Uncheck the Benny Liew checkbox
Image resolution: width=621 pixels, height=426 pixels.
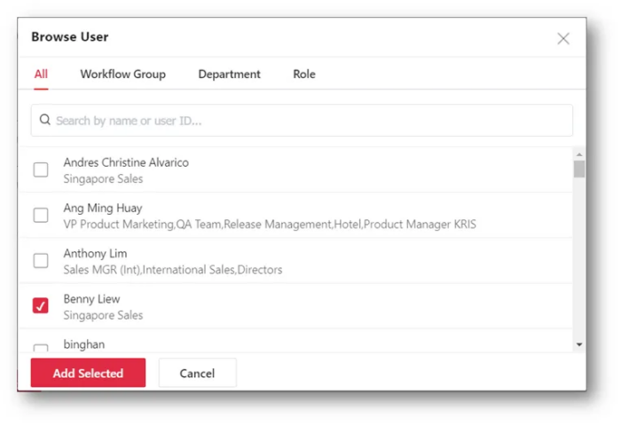point(41,305)
